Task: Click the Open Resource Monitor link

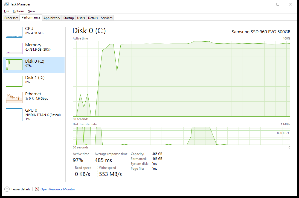Action: click(58, 189)
